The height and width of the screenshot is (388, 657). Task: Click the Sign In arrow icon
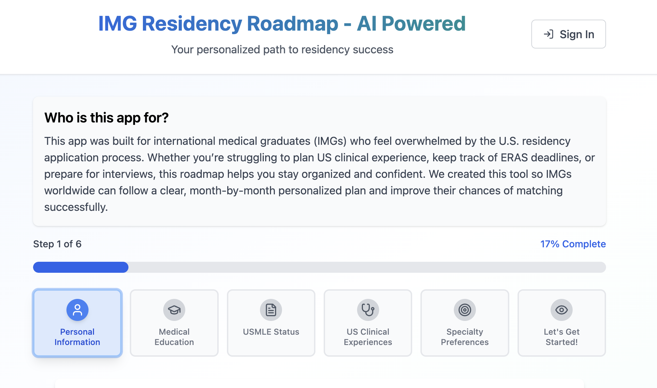pyautogui.click(x=549, y=34)
